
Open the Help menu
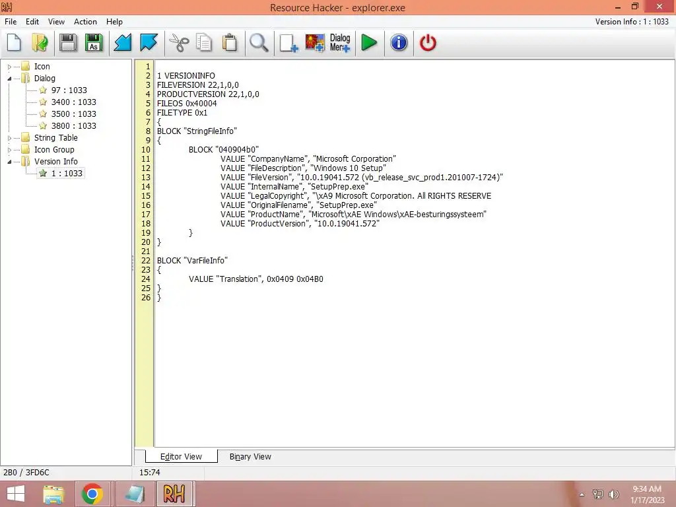(x=114, y=22)
